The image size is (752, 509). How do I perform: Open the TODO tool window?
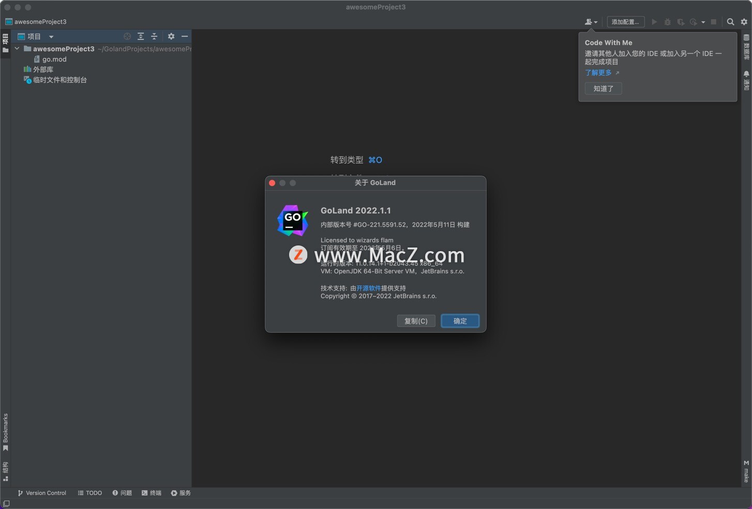point(90,493)
